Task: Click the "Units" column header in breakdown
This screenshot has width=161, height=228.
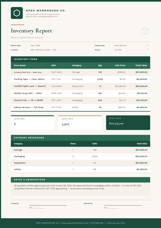Action: tap(95, 144)
